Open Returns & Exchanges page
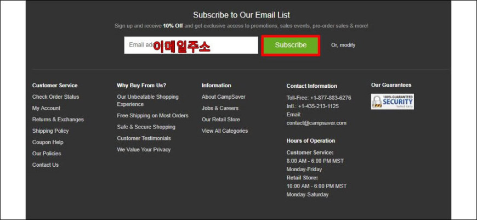The width and height of the screenshot is (477, 220). tap(58, 120)
